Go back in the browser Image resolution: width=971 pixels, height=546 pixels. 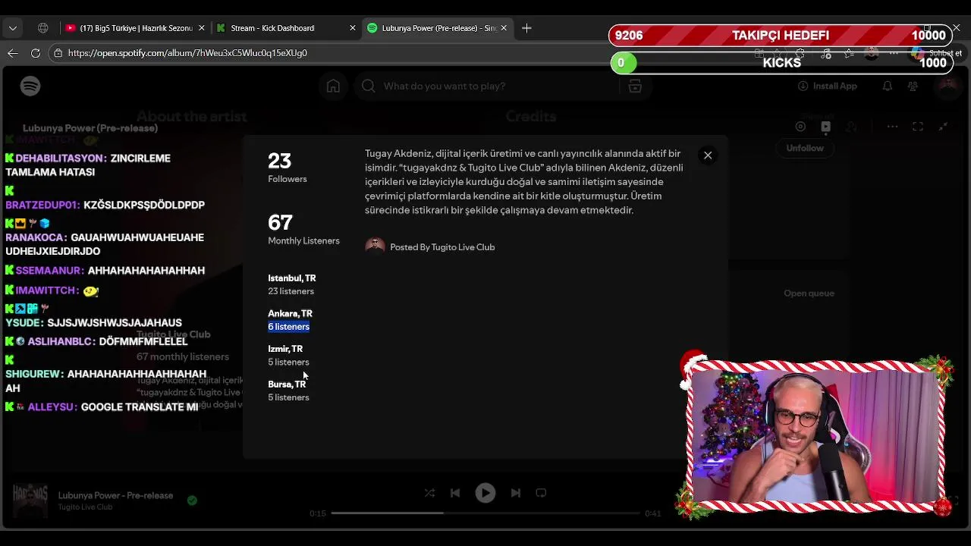13,53
